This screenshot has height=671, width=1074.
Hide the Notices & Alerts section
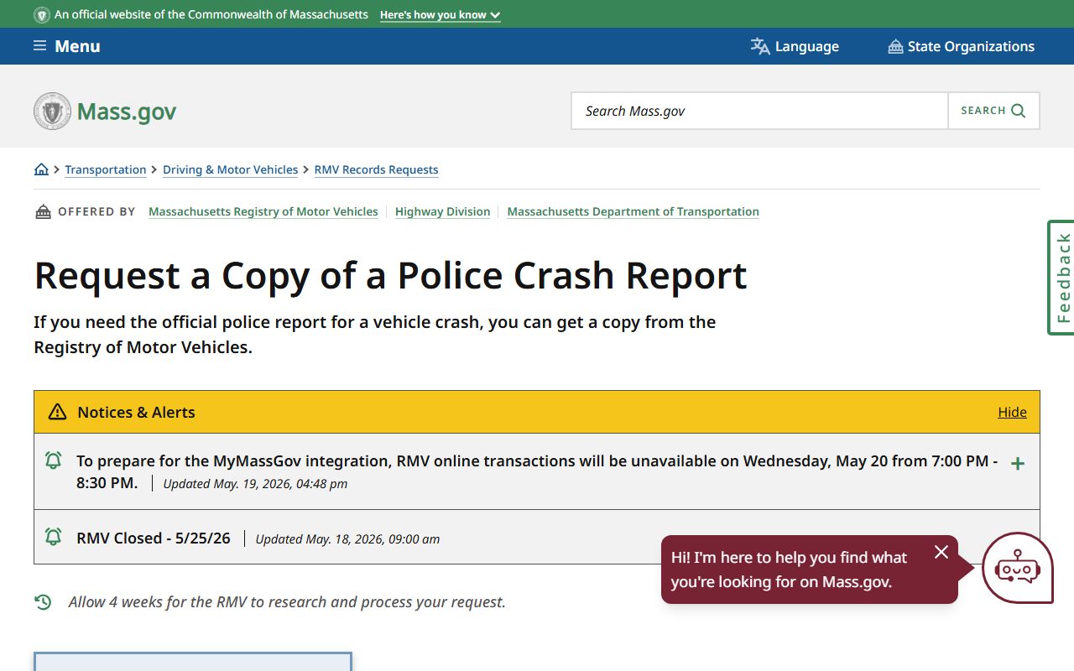coord(1012,412)
